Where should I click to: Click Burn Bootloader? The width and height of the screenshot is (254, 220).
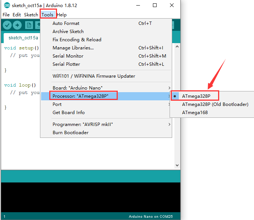(106, 133)
